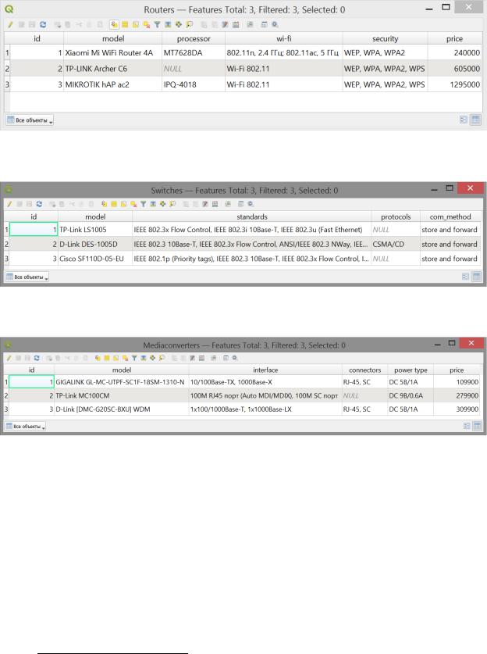Select cell 'GIGALINK GL-MC-UTPF-SC1F-18SM-1310-N'
This screenshot has width=487, height=654.
click(122, 382)
